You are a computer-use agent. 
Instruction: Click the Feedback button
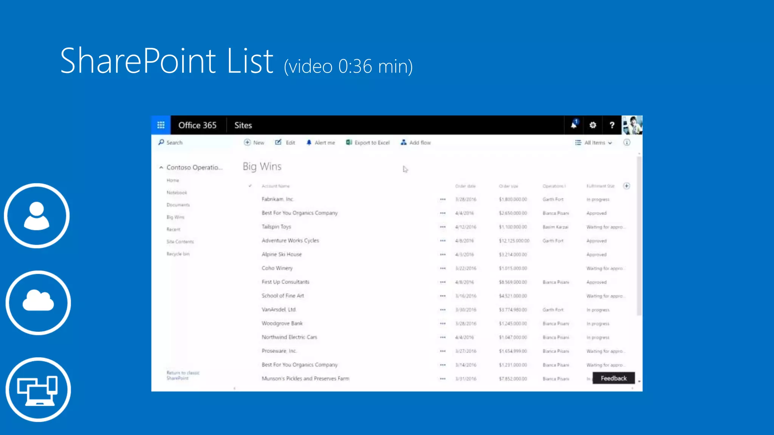pyautogui.click(x=613, y=378)
